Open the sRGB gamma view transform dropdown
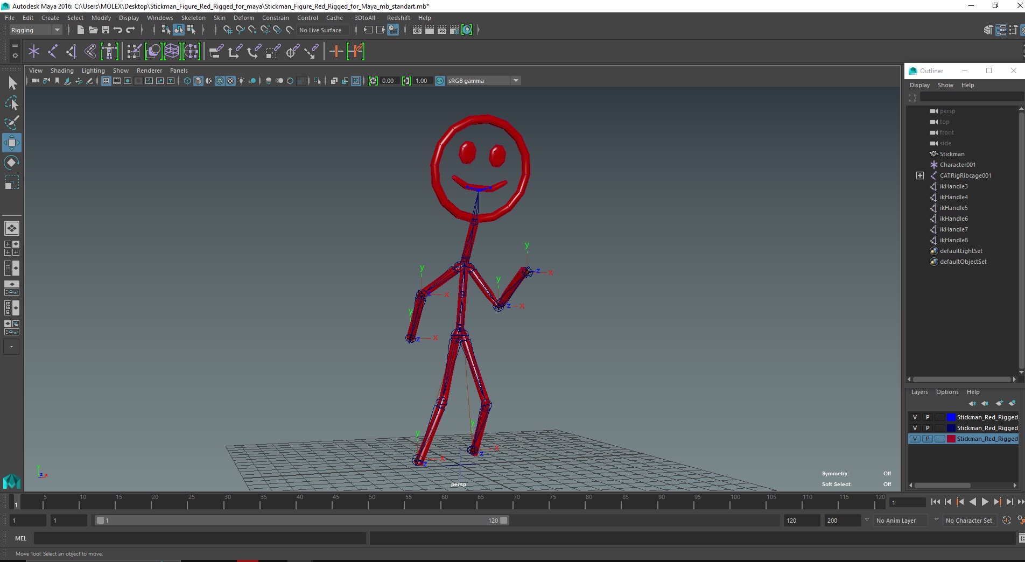 483,81
